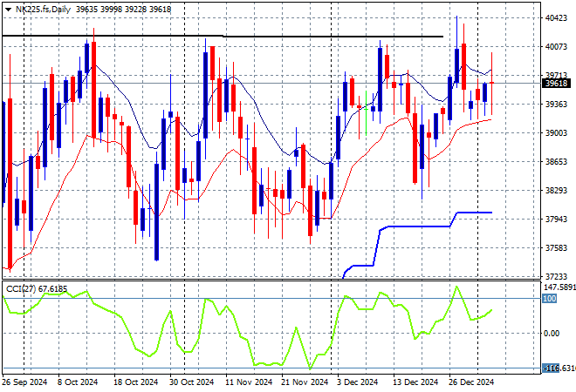Select the 3 Dec 2024 date label

click(x=359, y=382)
